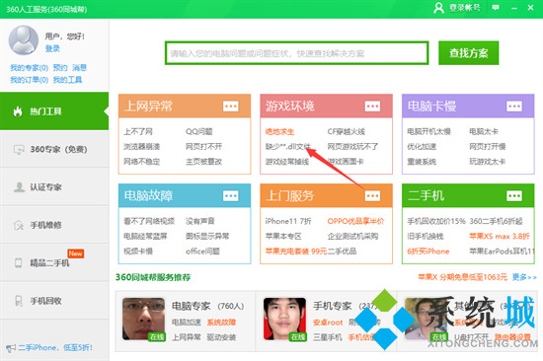543x361 pixels.
Task: Click the recycle phone icon beside 手机回收
Action: pos(19,301)
